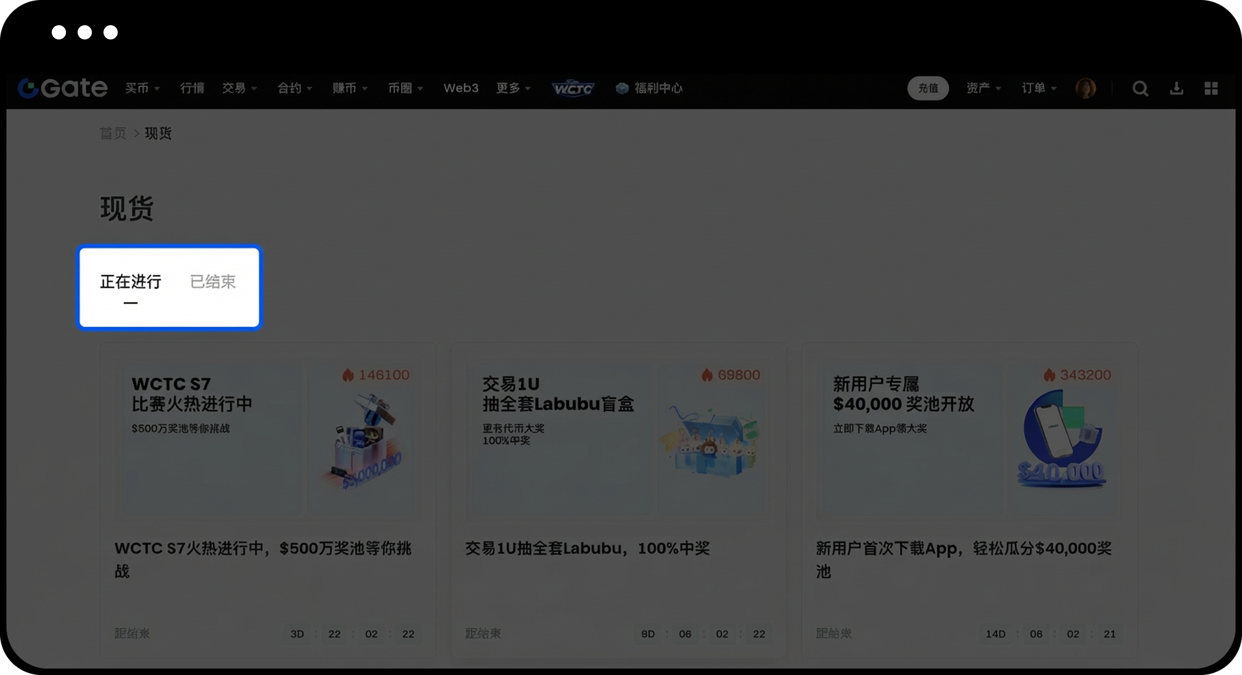The height and width of the screenshot is (675, 1242).
Task: Select the 正在进行 tab
Action: 130,282
